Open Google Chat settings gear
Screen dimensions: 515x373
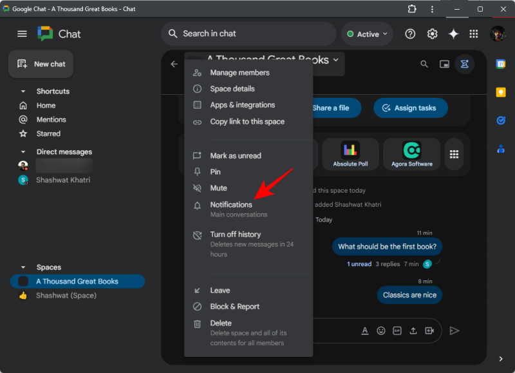pyautogui.click(x=433, y=34)
